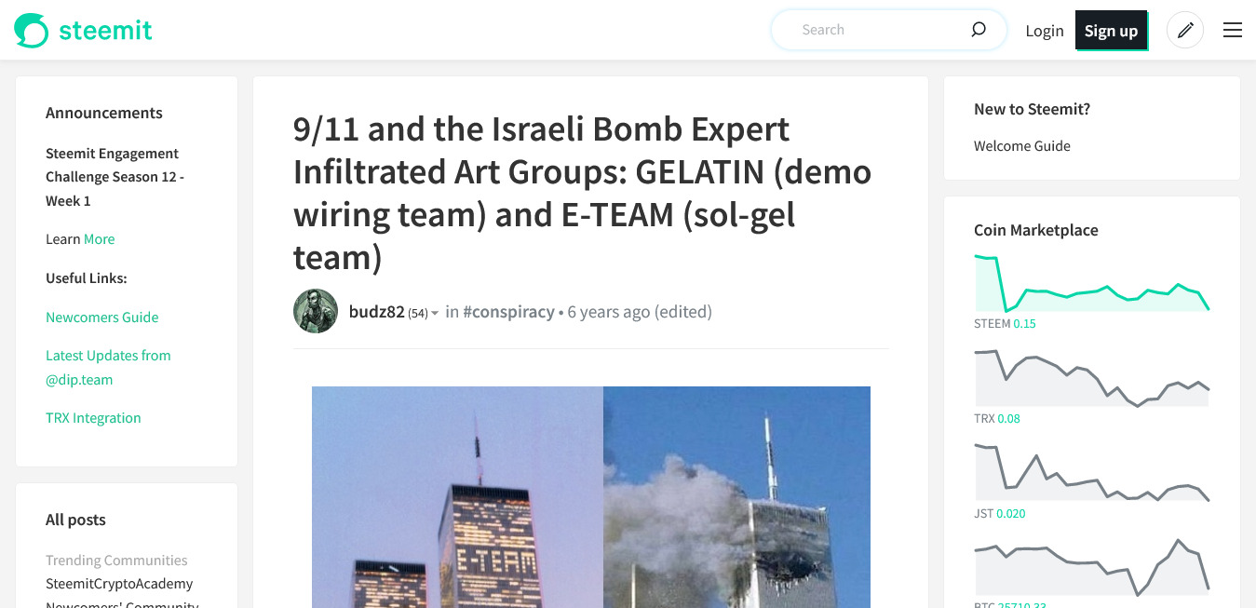Open the Login link
Viewport: 1256px width, 608px height.
1045,31
